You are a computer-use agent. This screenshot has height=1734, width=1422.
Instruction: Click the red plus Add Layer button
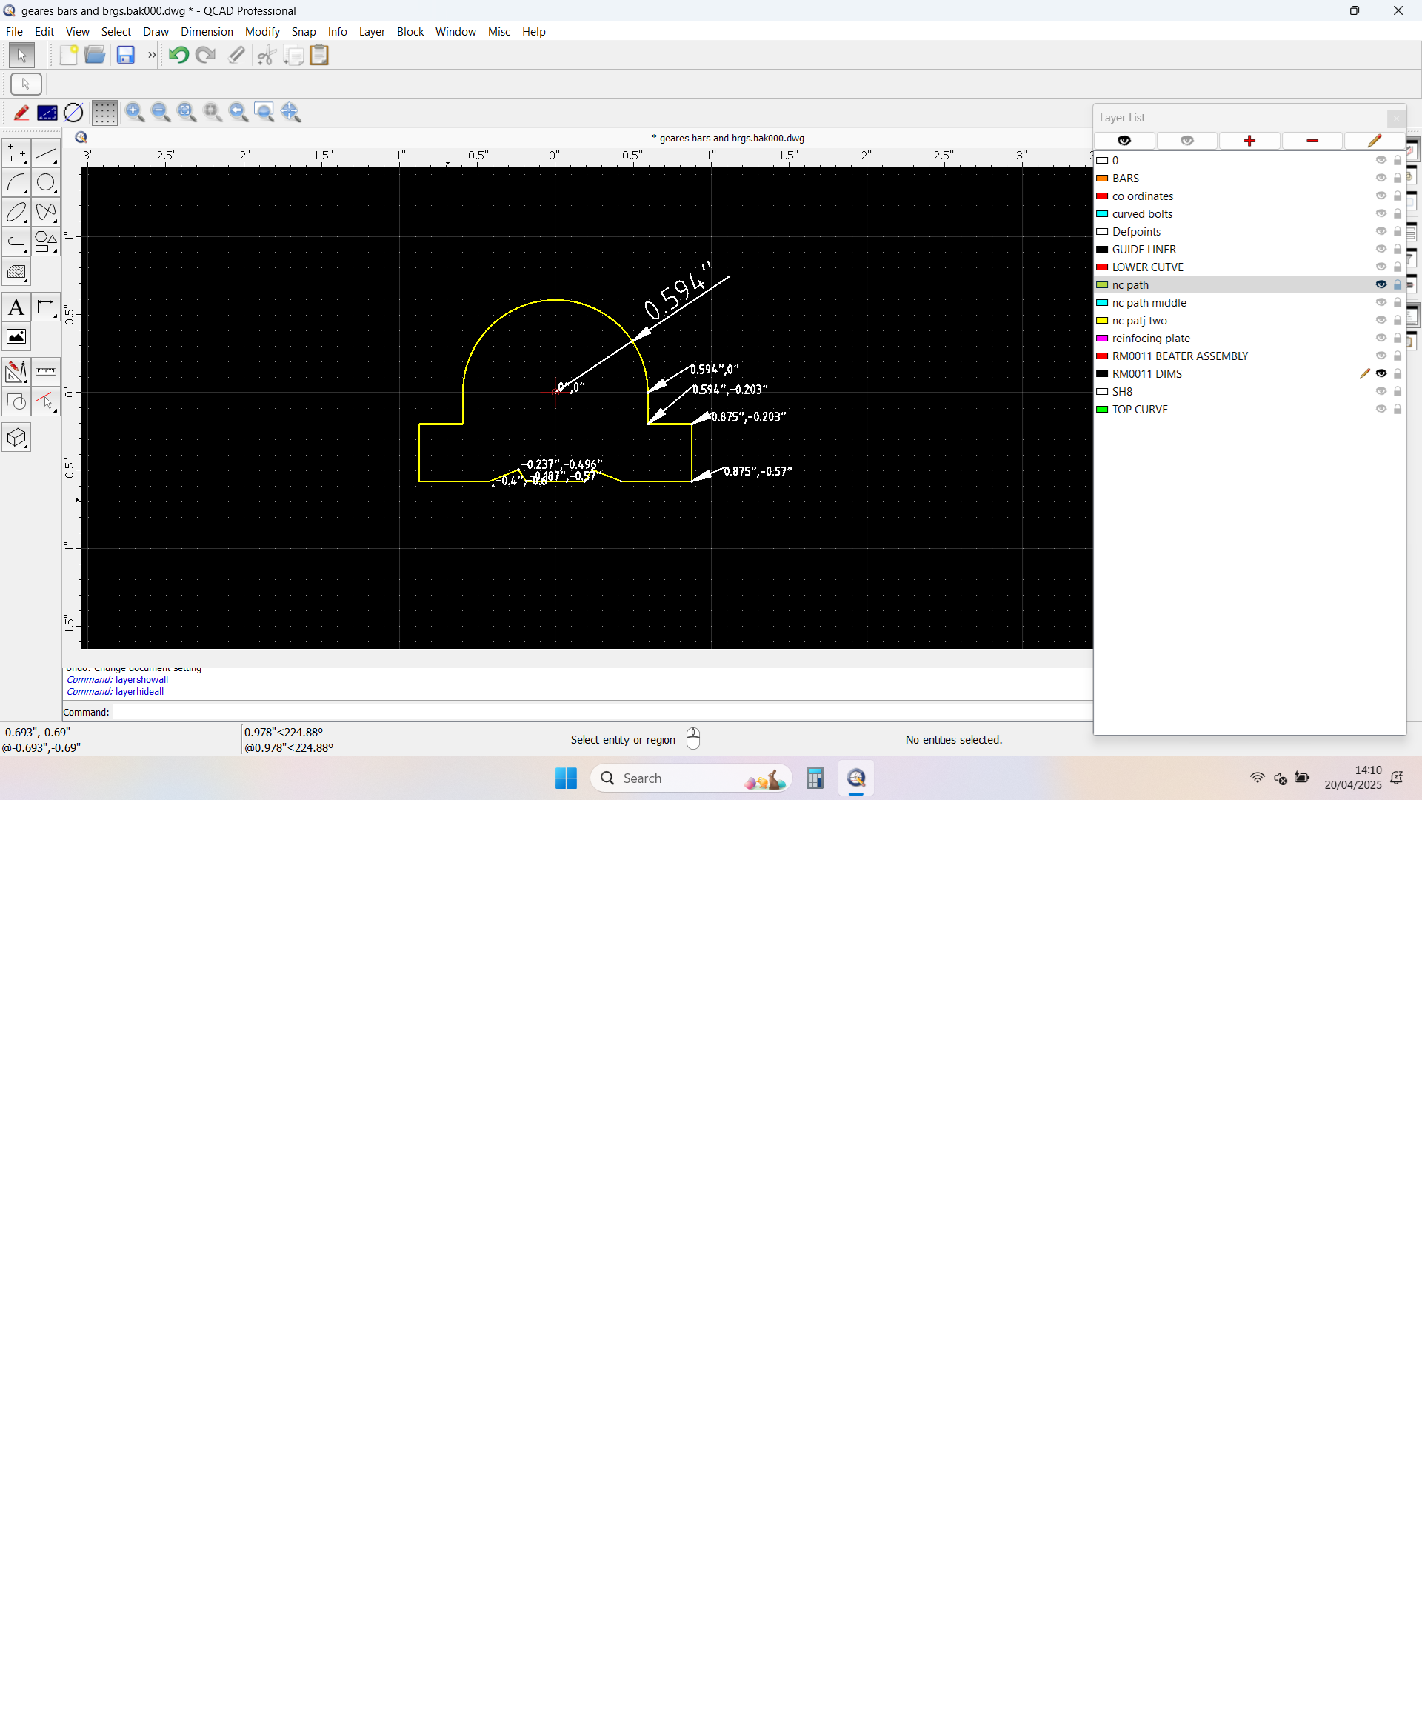tap(1249, 141)
